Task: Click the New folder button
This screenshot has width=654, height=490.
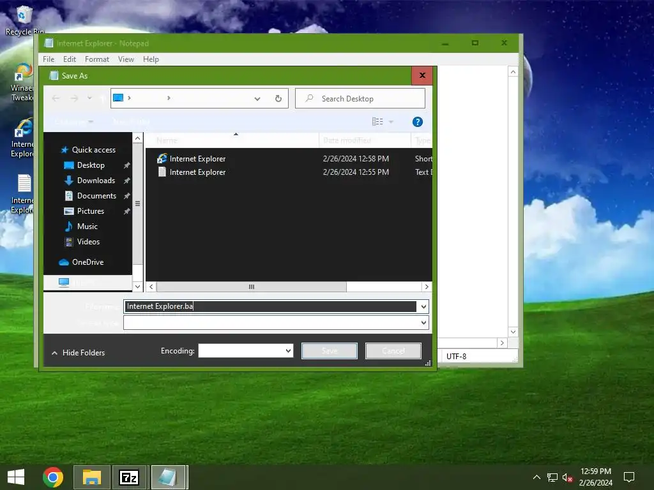Action: [132, 122]
